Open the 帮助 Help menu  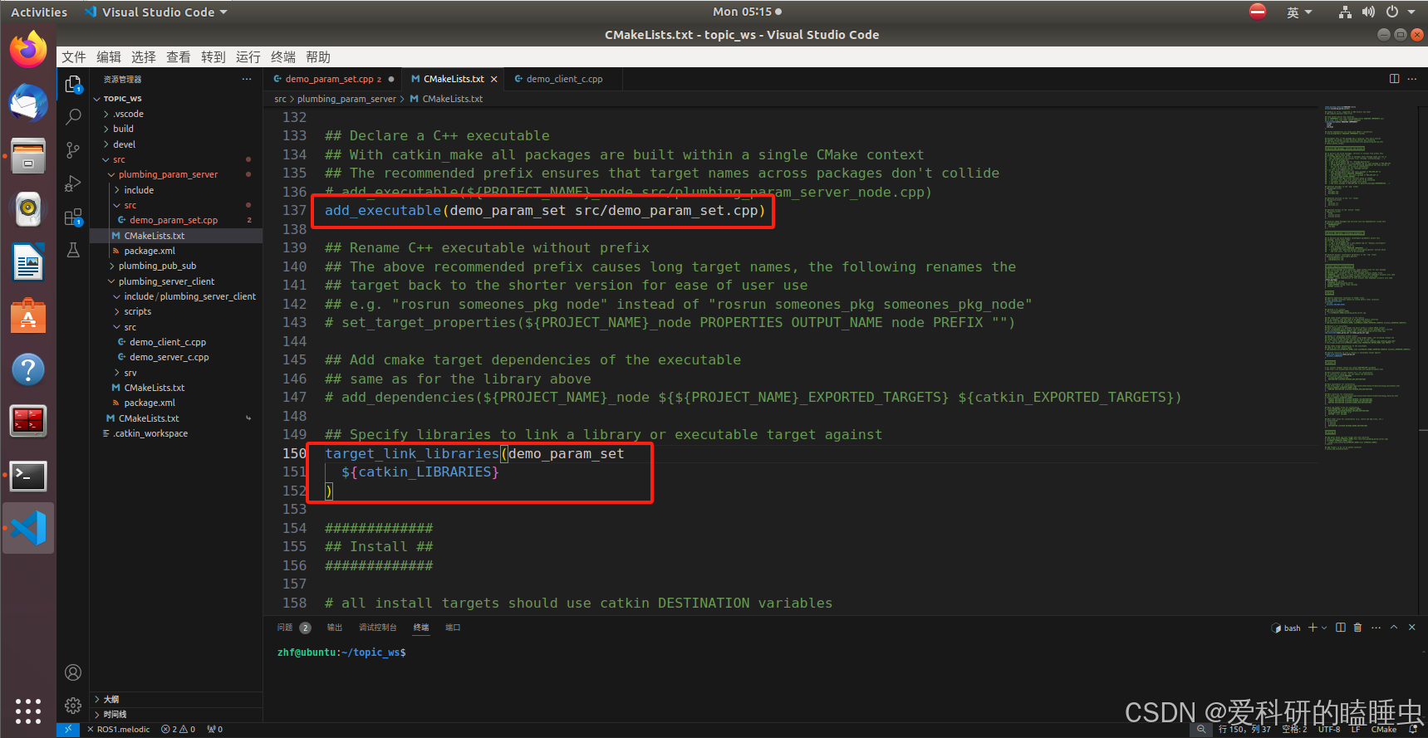pyautogui.click(x=318, y=56)
